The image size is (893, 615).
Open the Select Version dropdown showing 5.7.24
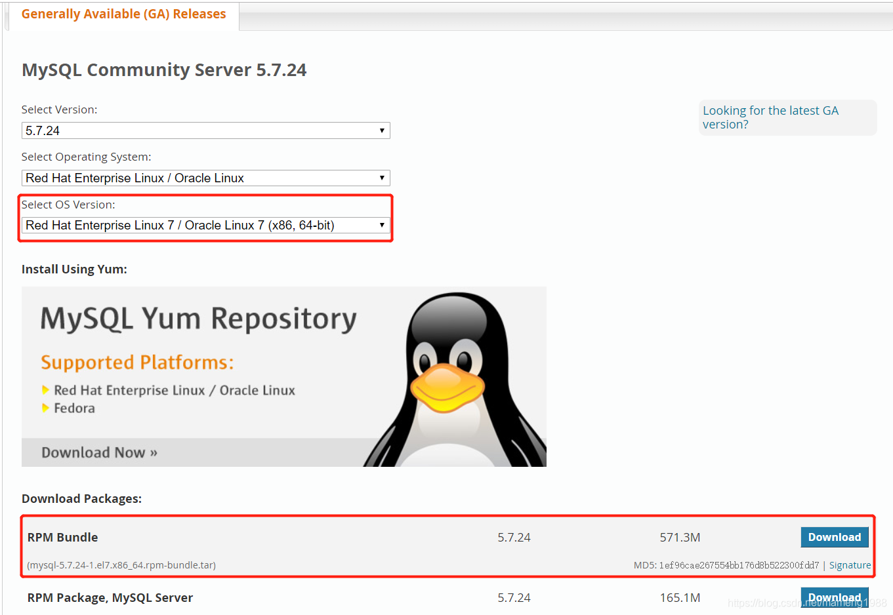point(206,130)
